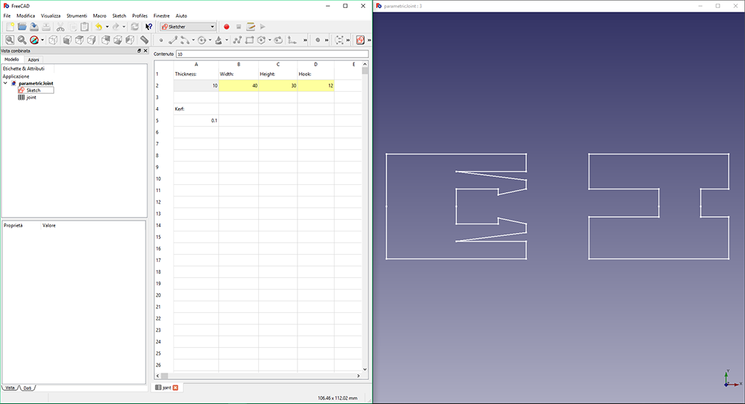The image size is (745, 404).
Task: Open the Macros dialog notepad icon
Action: pos(250,27)
